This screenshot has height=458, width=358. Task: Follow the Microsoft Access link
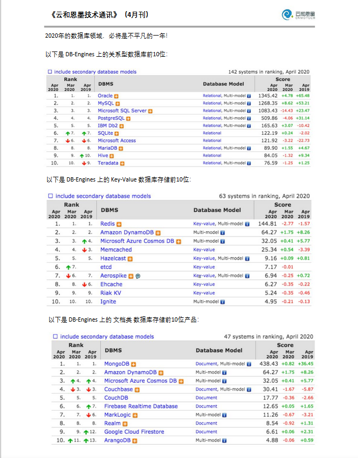(117, 141)
